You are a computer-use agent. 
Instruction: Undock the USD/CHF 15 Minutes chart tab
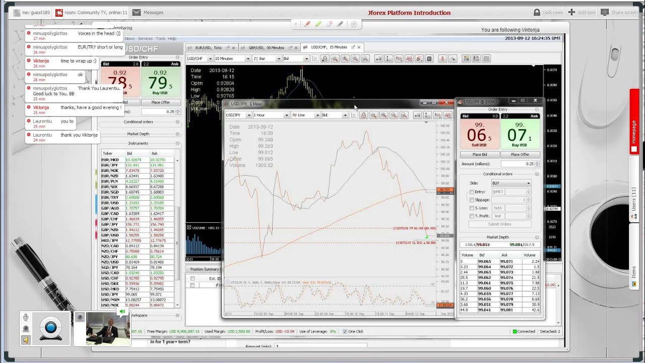(353, 47)
